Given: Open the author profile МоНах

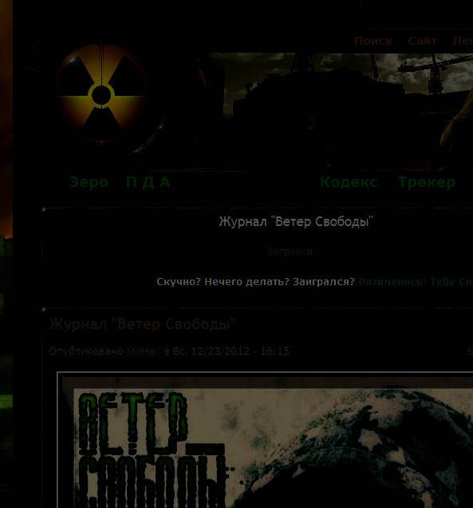Looking at the screenshot, I should click(144, 351).
